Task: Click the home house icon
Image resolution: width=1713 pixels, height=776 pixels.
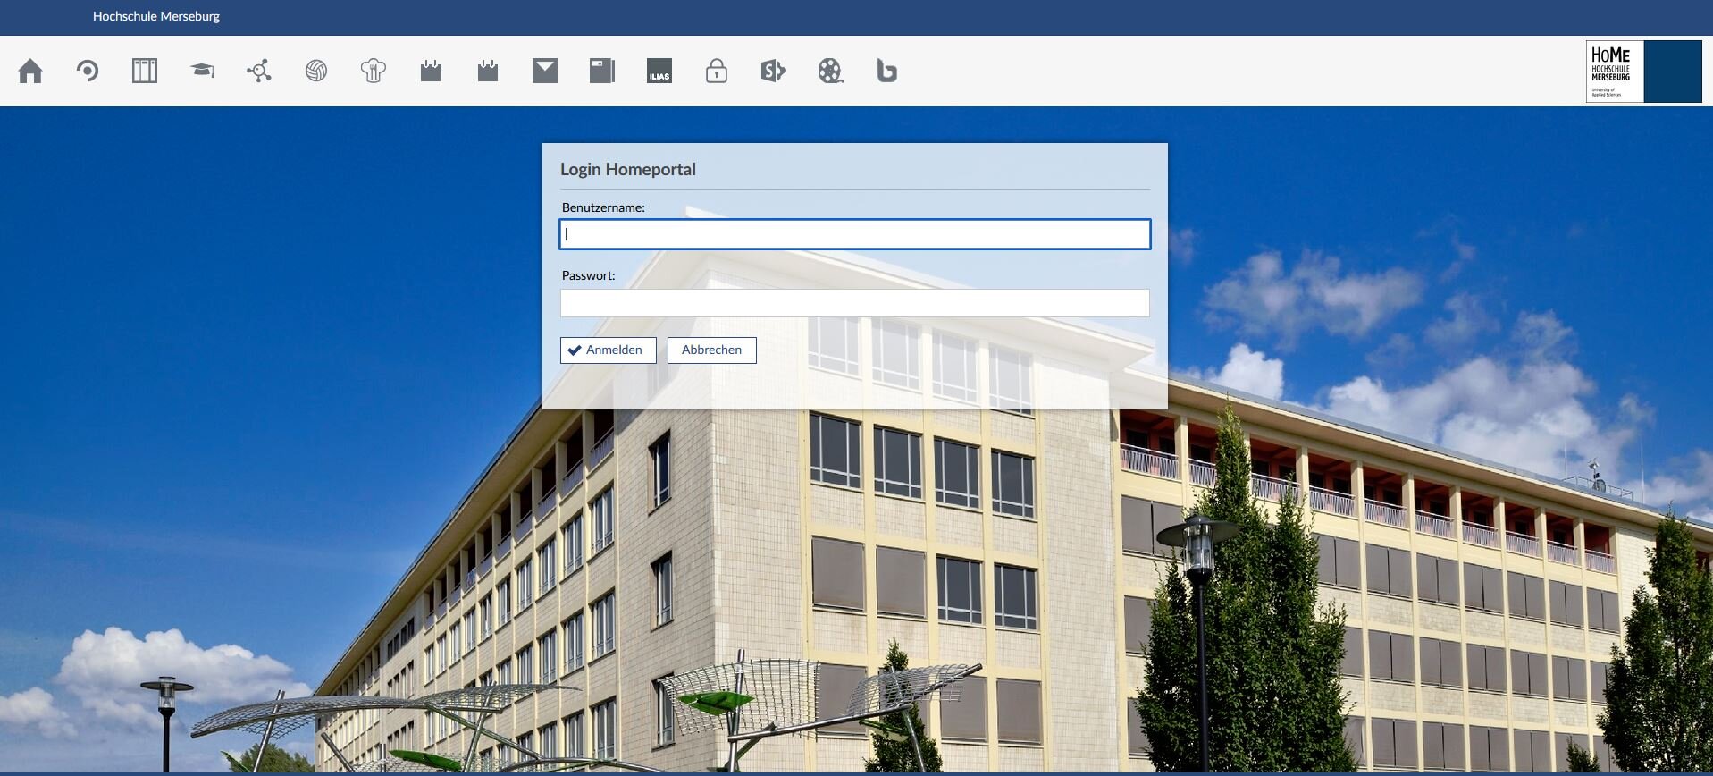Action: (30, 71)
